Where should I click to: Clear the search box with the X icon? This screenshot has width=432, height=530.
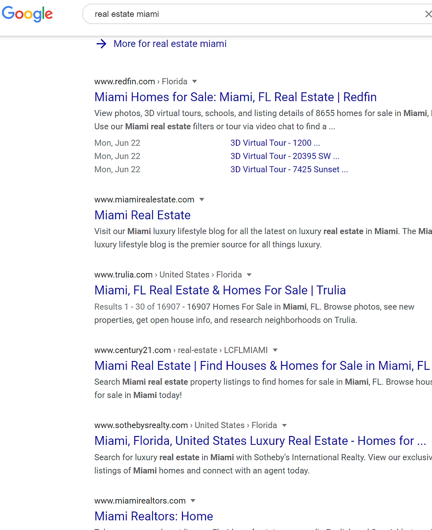tap(428, 14)
